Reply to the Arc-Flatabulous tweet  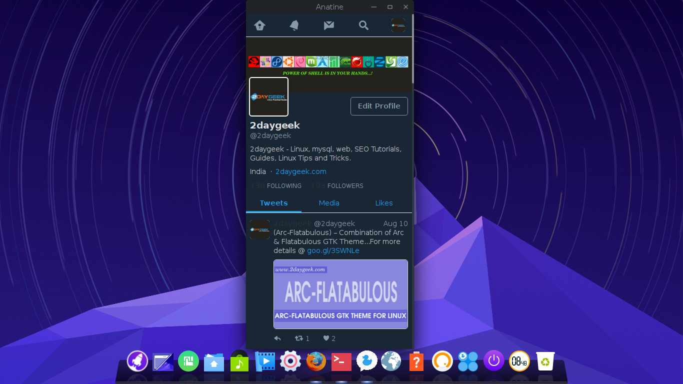coord(277,338)
